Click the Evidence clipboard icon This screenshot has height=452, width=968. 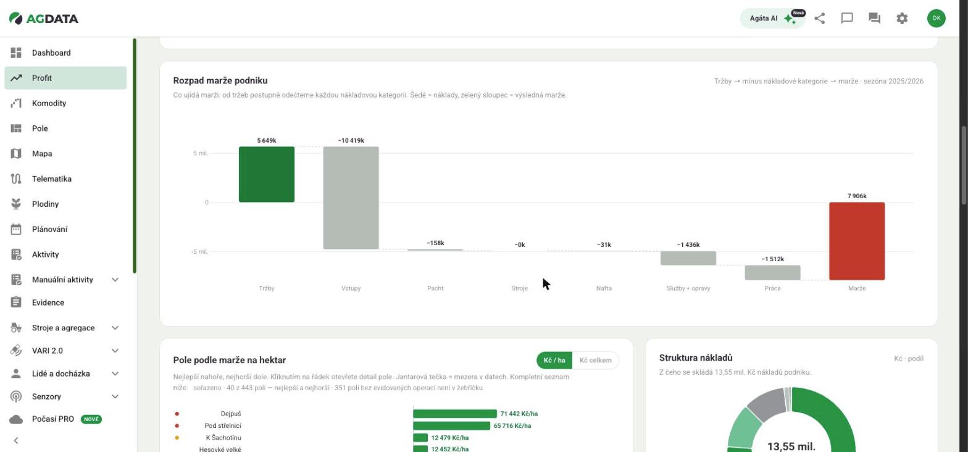coord(16,303)
